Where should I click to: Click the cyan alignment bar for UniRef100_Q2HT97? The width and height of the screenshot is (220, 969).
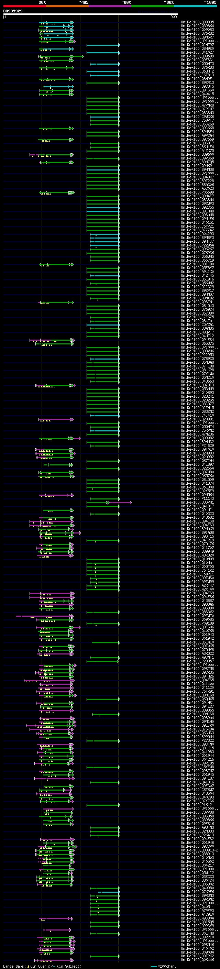[x=103, y=45]
